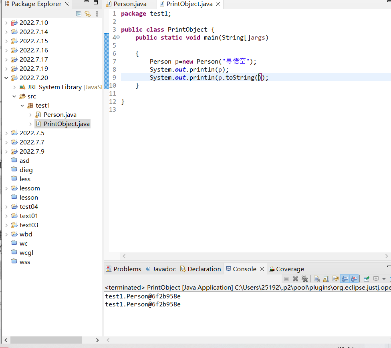Open the Javadoc tab
This screenshot has width=391, height=348.
(161, 269)
